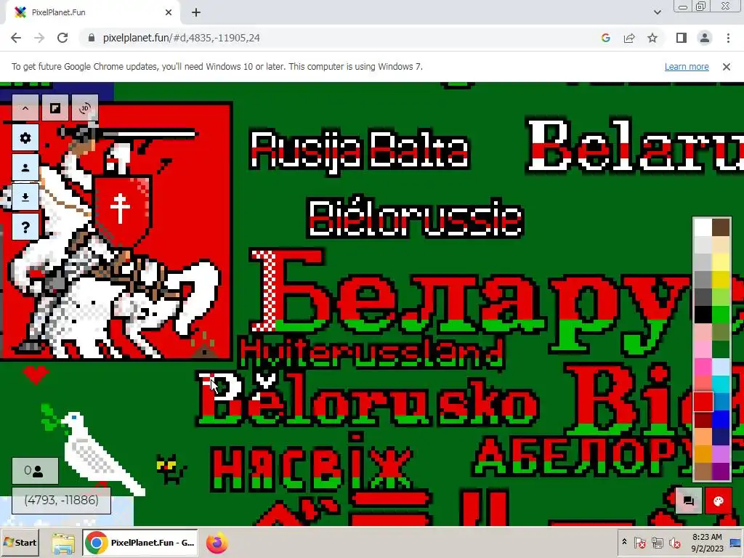744x558 pixels.
Task: Choose the dark gray swatch
Action: [703, 297]
